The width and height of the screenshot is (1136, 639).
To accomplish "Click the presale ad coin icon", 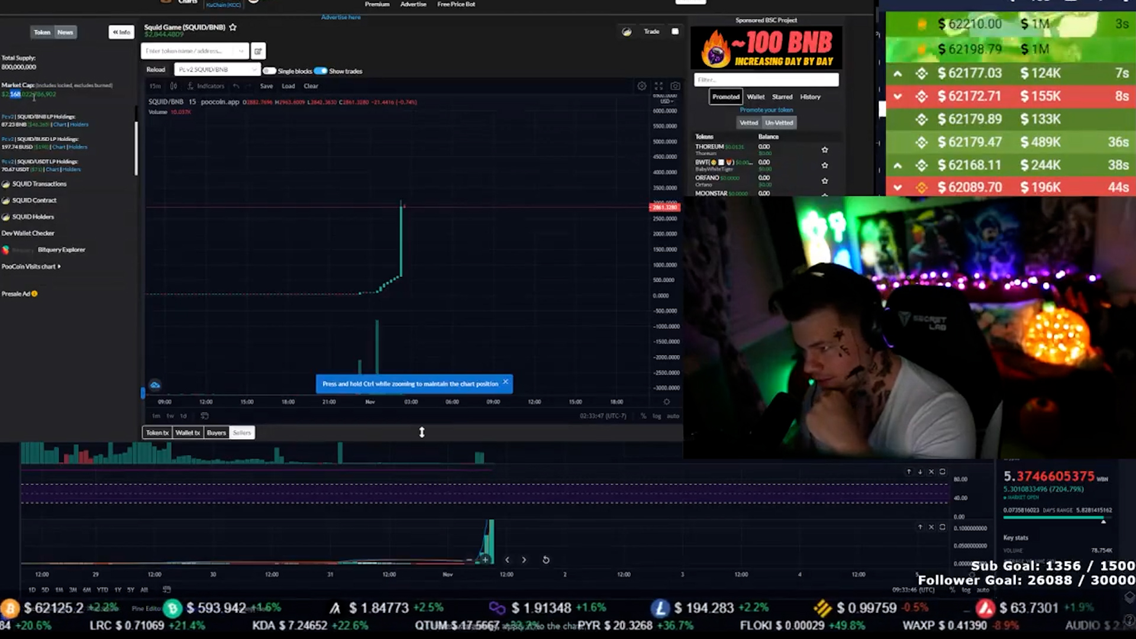I will [34, 293].
